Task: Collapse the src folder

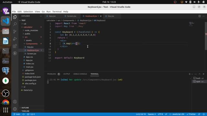Action: [x=31, y=37]
